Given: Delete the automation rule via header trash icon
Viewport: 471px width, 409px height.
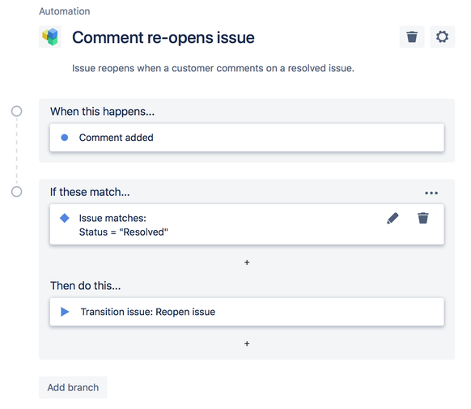Looking at the screenshot, I should click(x=412, y=37).
